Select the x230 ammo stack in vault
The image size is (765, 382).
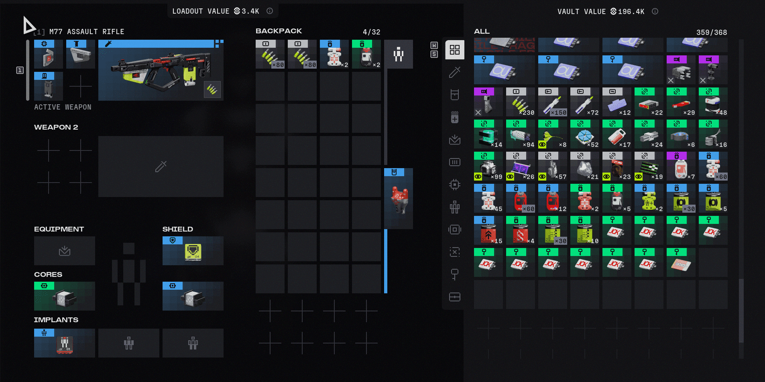520,102
